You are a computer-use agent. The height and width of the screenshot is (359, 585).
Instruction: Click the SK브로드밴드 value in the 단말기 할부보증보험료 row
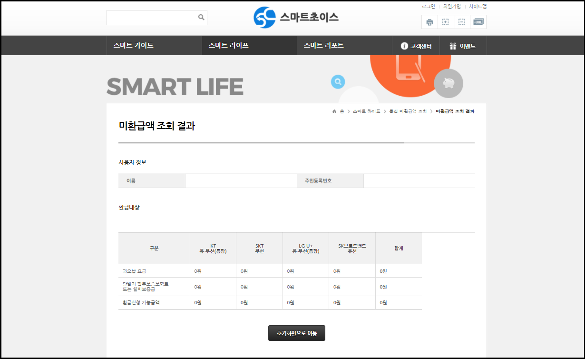pos(337,287)
